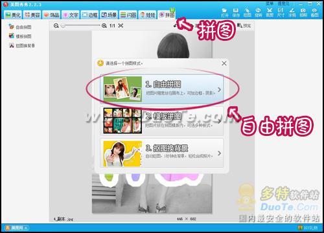
Task: Click the zoom slider handle
Action: coord(63,26)
